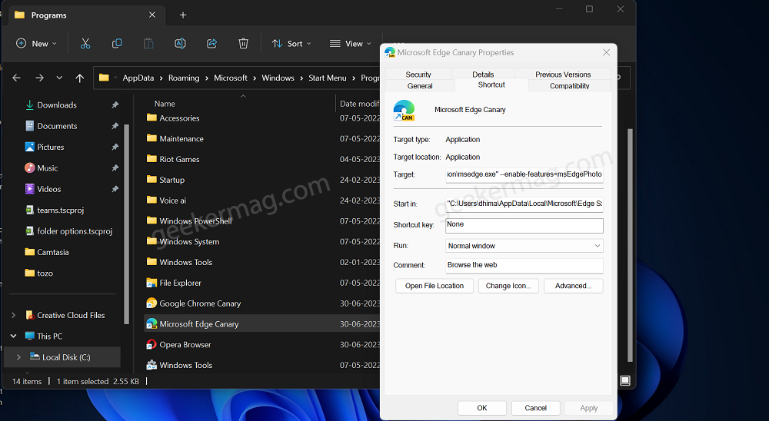Select the Windows PowerShell folder
The height and width of the screenshot is (421, 769).
[195, 221]
